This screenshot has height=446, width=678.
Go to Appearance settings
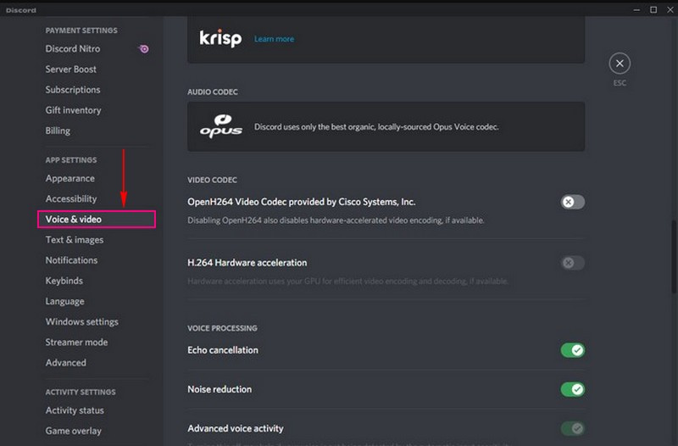(x=70, y=179)
